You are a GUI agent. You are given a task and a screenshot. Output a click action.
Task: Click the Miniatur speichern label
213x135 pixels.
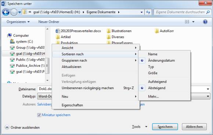(56, 115)
